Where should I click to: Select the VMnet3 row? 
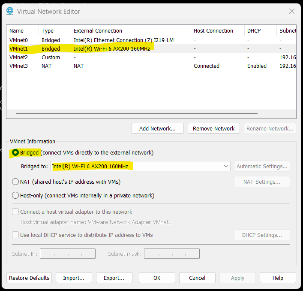151,66
